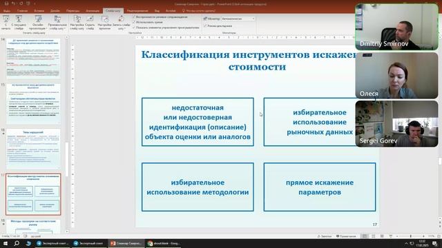Open the monitor selection dropdown

click(x=238, y=19)
